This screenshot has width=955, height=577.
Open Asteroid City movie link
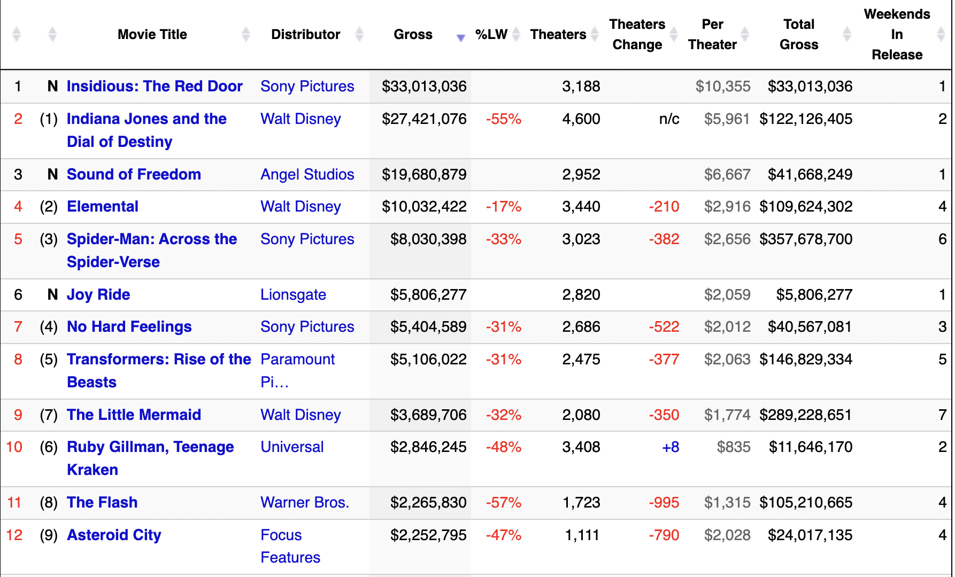point(114,535)
